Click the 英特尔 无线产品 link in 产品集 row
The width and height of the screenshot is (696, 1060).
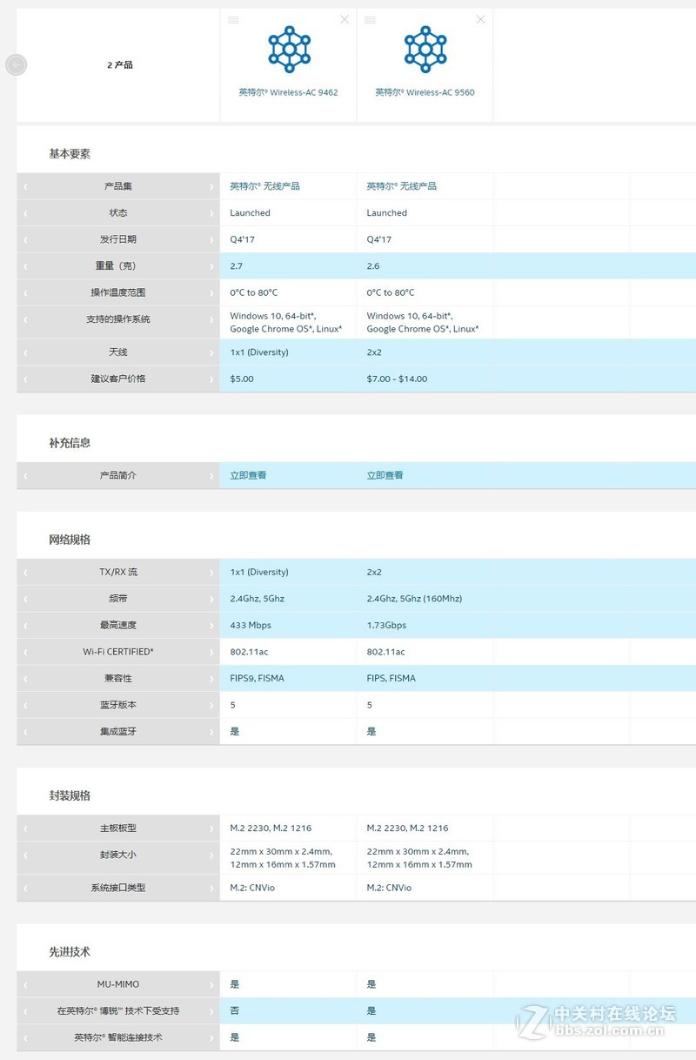tap(266, 186)
